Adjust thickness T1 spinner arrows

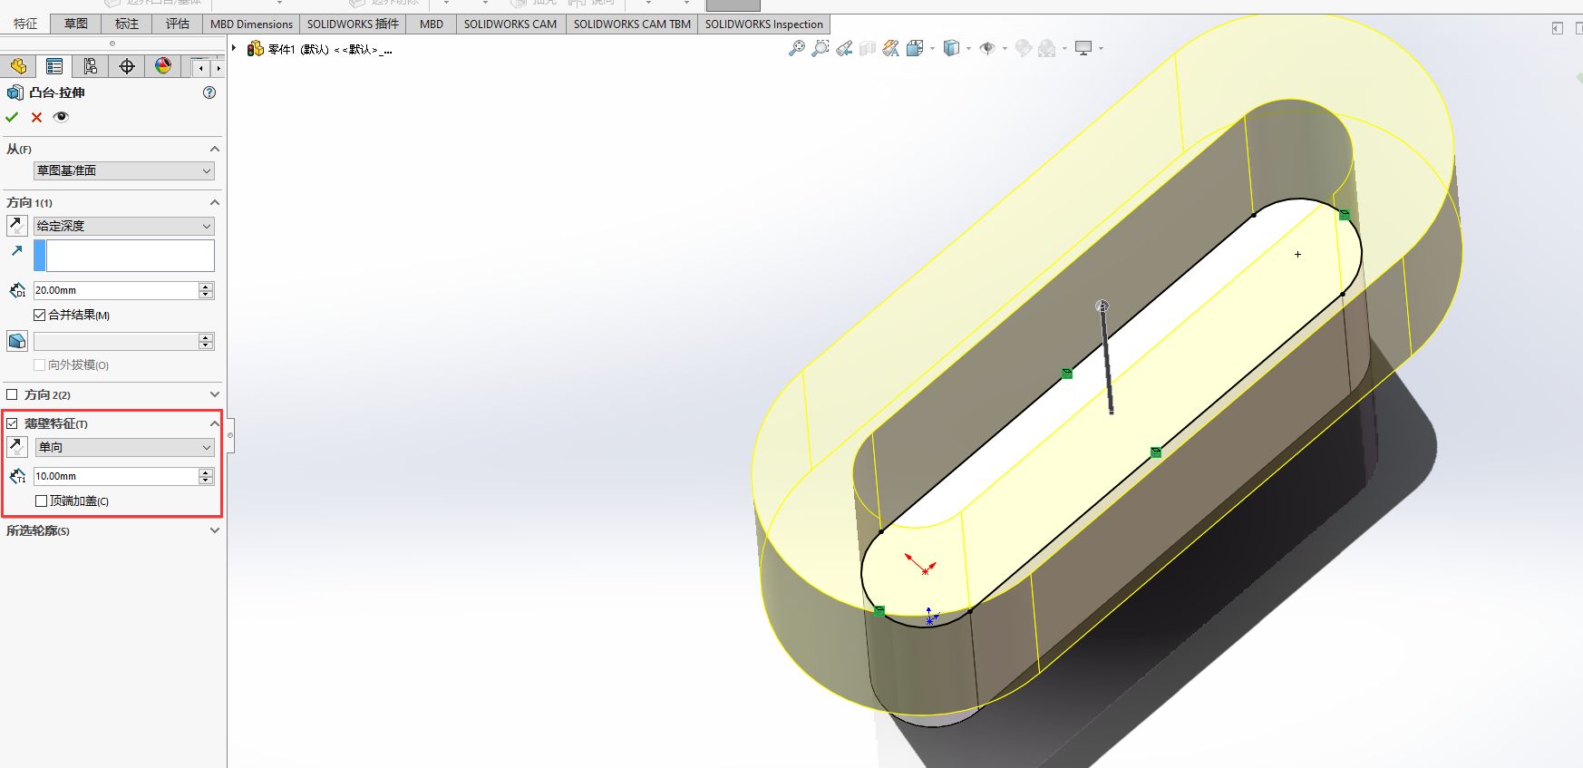(x=206, y=476)
